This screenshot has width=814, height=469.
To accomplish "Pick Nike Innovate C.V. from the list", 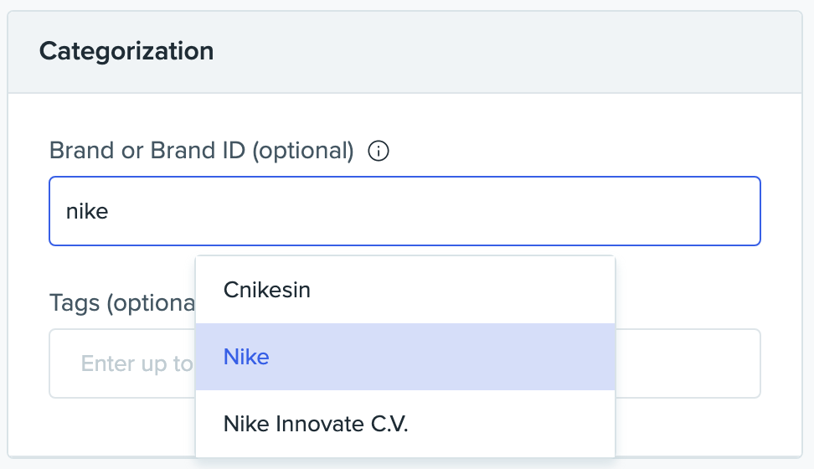I will 315,424.
